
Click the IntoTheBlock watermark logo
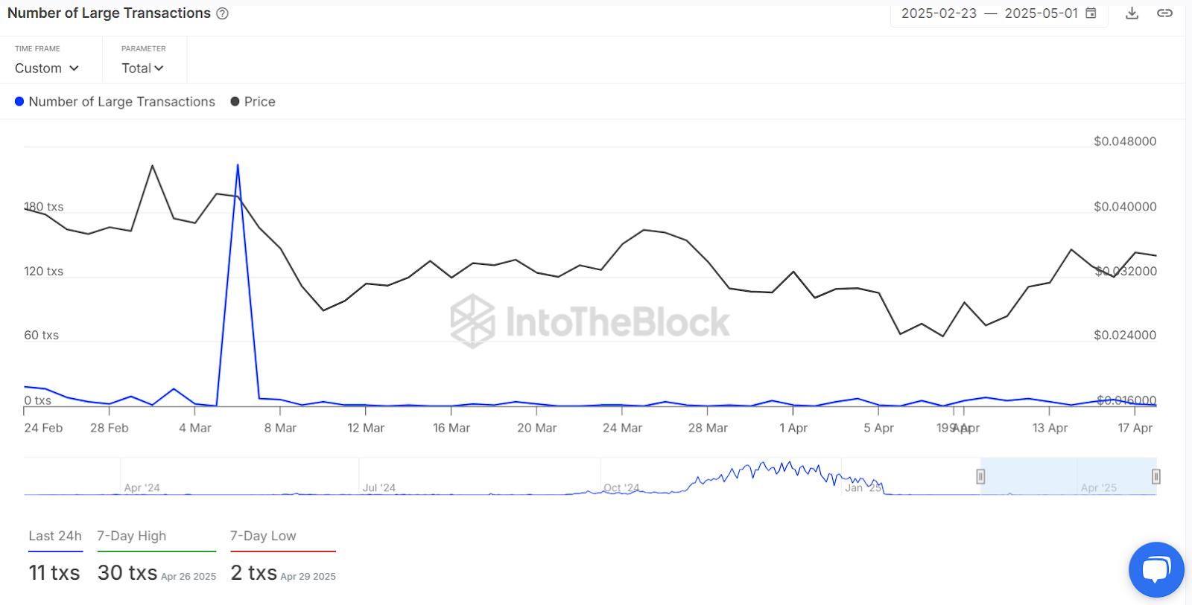pos(590,321)
